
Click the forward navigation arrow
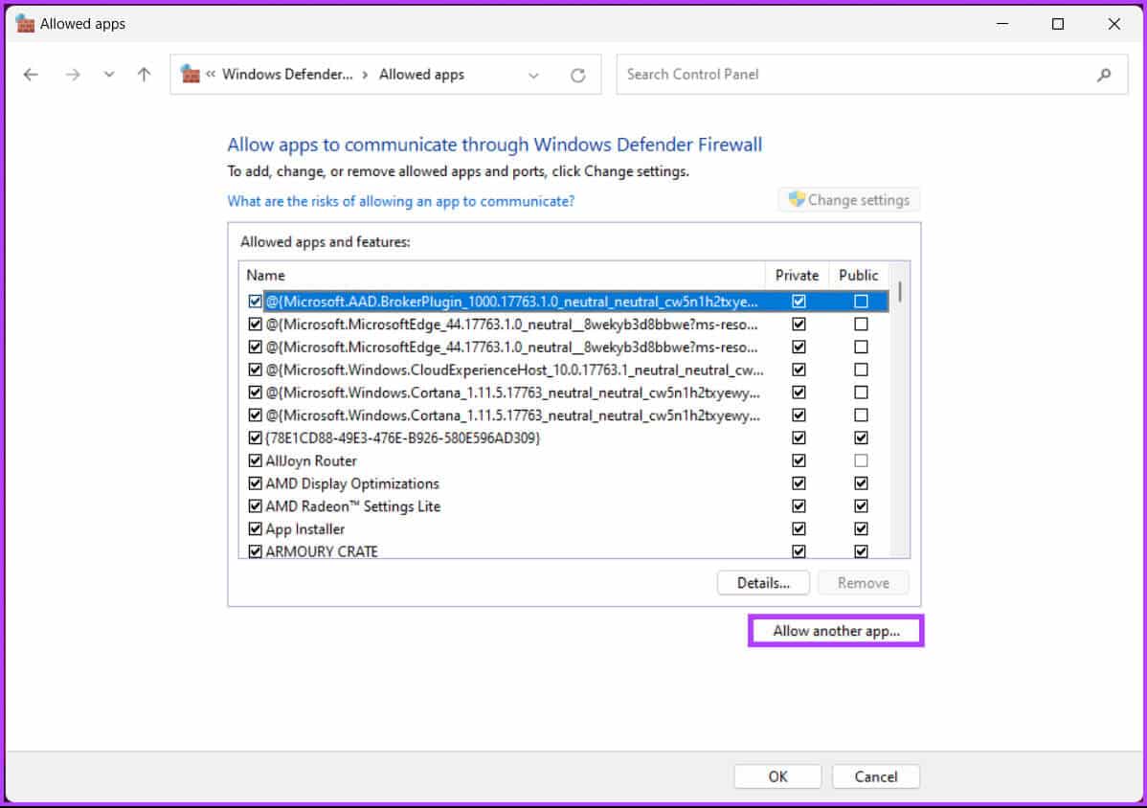pos(73,75)
